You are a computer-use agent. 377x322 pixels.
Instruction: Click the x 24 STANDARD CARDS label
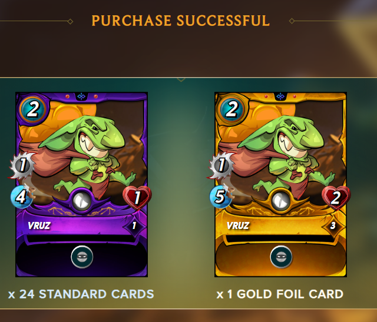[81, 294]
